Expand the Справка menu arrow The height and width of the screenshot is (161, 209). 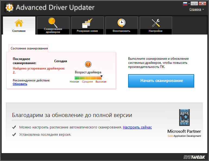click(x=203, y=9)
